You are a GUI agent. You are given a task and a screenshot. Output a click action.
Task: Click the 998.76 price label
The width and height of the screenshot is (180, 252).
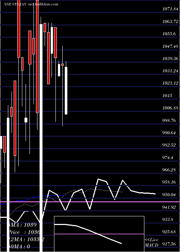point(169,121)
